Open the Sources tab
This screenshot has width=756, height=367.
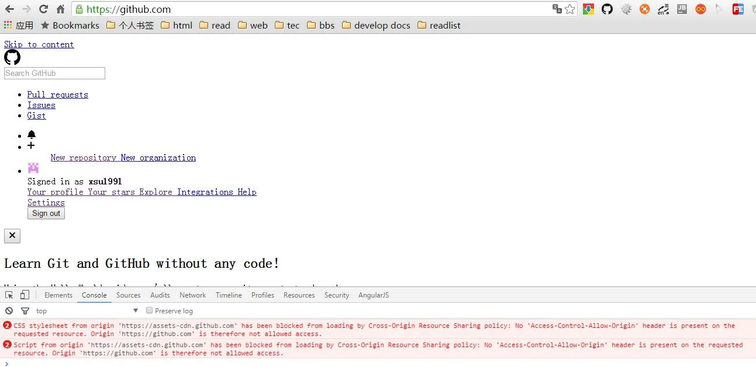(129, 295)
